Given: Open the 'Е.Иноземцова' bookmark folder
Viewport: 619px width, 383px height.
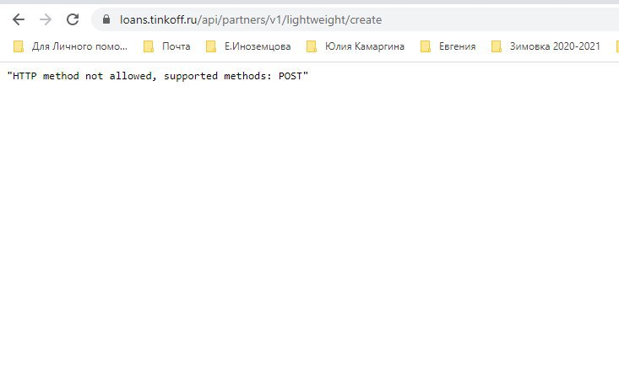Looking at the screenshot, I should tap(249, 46).
